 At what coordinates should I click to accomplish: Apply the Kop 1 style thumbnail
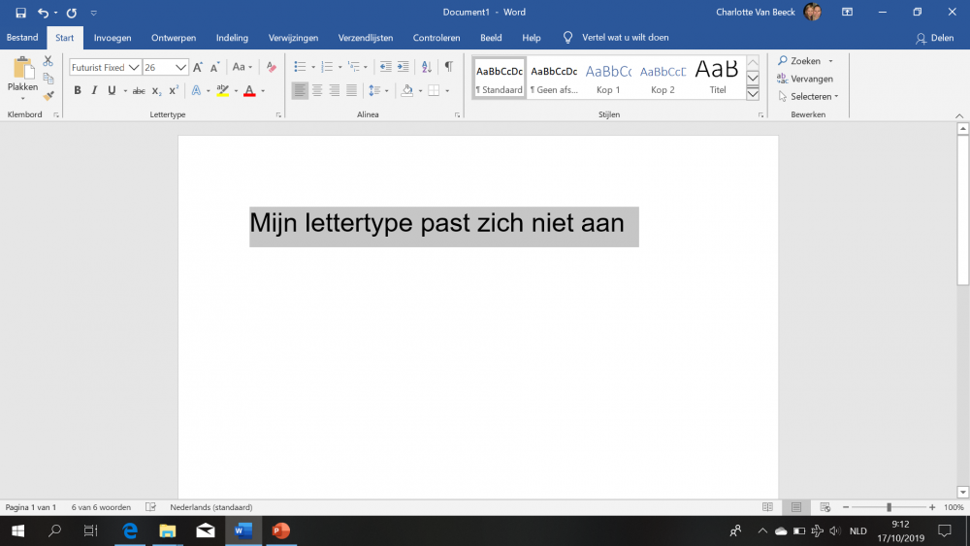(x=608, y=78)
